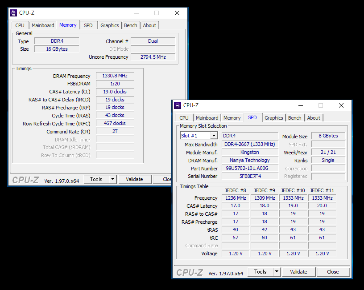Viewport: 364px width, 290px height.
Task: Click Tools button in the Memory window
Action: pyautogui.click(x=96, y=179)
